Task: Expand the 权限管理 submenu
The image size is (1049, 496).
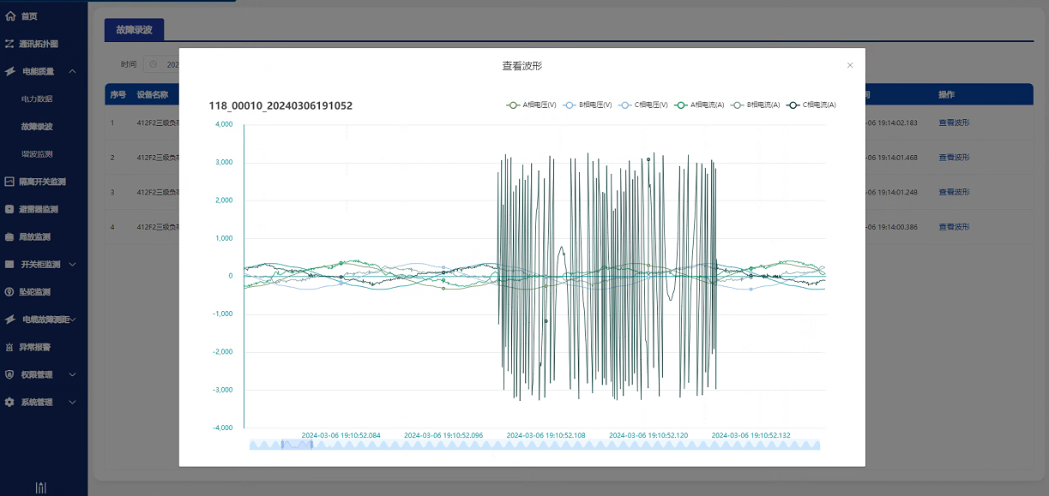Action: pyautogui.click(x=73, y=375)
